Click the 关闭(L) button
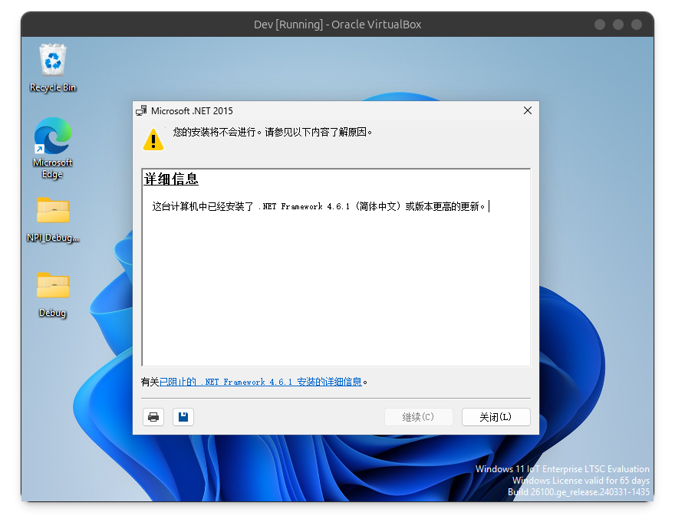Image resolution: width=675 pixels, height=532 pixels. 496,417
